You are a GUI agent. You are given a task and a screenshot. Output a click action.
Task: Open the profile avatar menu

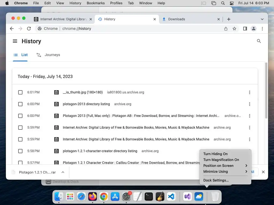(x=254, y=29)
